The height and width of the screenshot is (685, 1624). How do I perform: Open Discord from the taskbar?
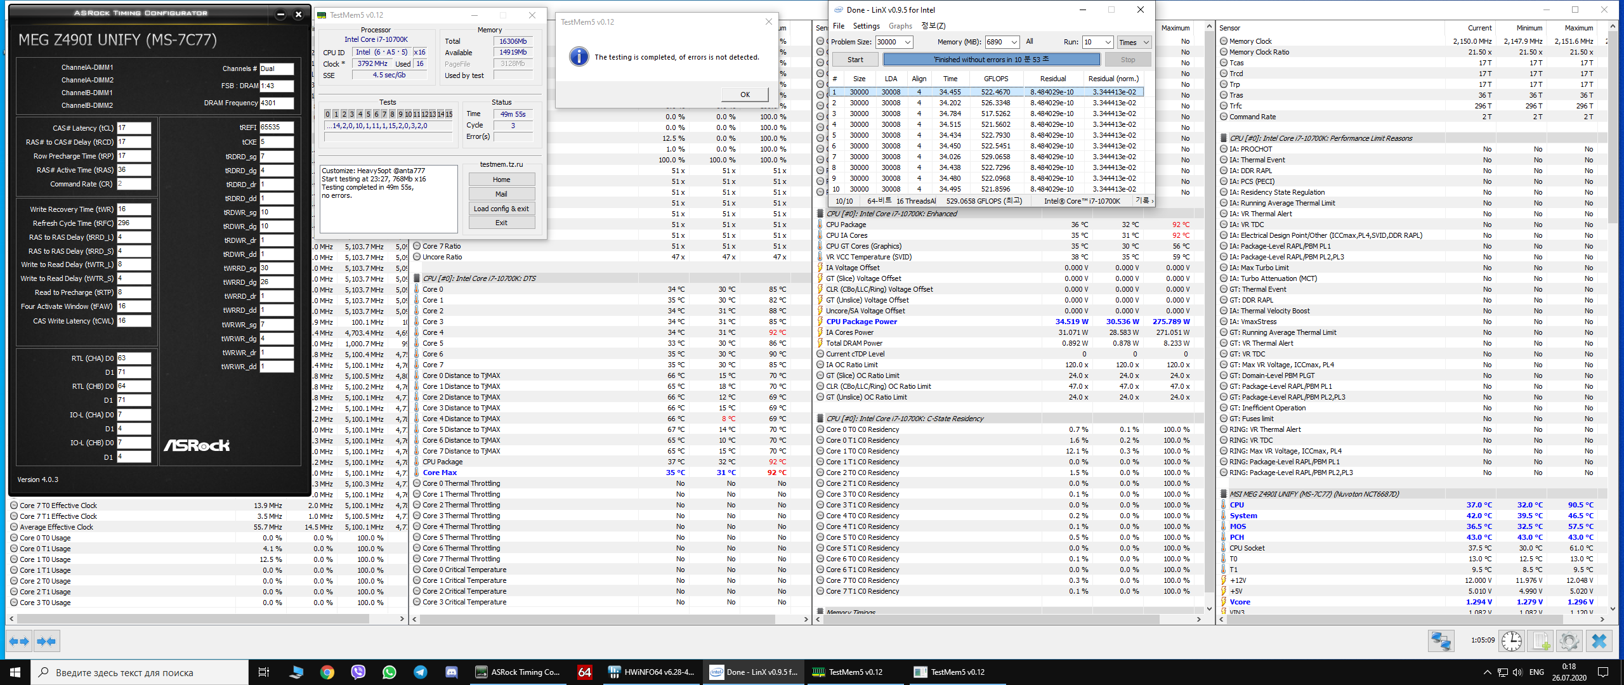(x=451, y=672)
